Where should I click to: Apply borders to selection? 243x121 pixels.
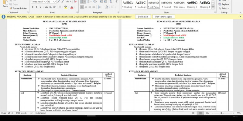point(113,7)
